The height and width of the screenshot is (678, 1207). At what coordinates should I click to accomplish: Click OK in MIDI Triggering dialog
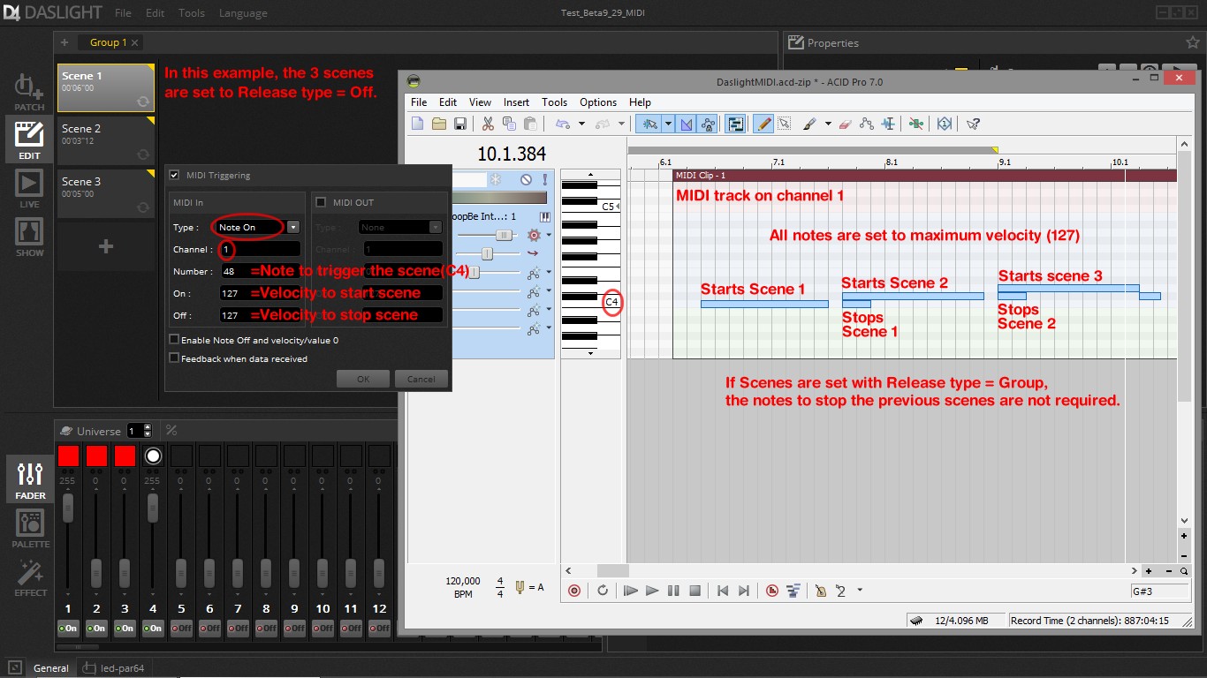tap(363, 379)
